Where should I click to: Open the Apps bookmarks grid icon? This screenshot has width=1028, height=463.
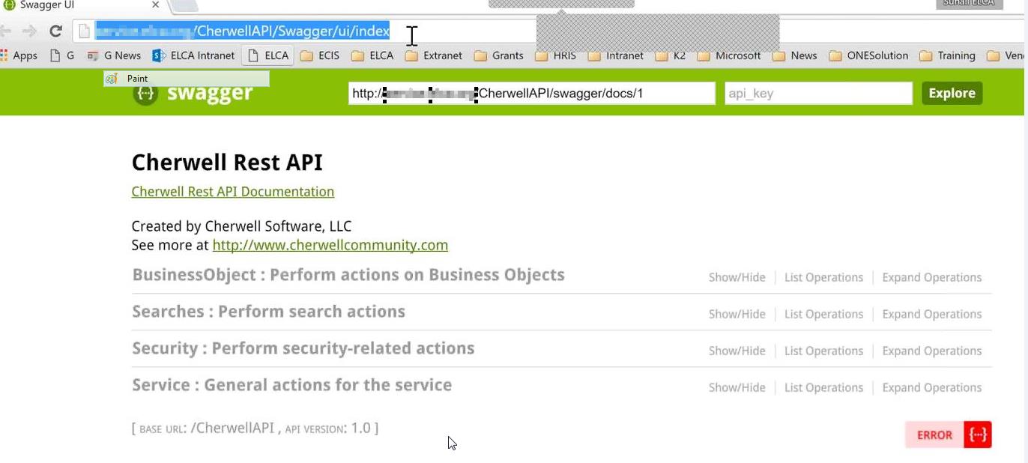tap(6, 55)
